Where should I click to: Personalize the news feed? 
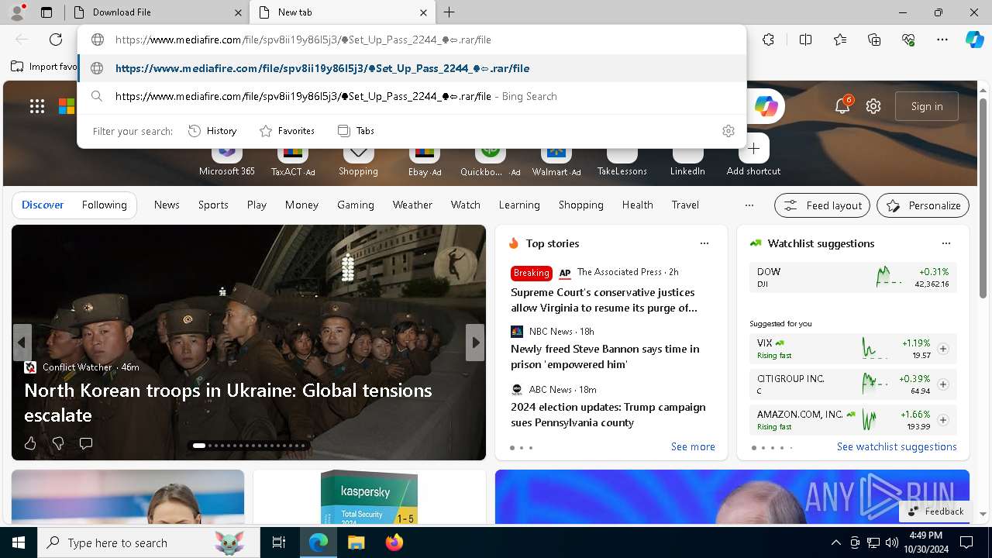pyautogui.click(x=923, y=205)
